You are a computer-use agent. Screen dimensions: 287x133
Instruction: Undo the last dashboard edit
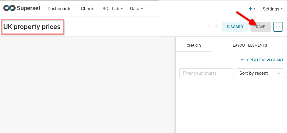coord(209,27)
